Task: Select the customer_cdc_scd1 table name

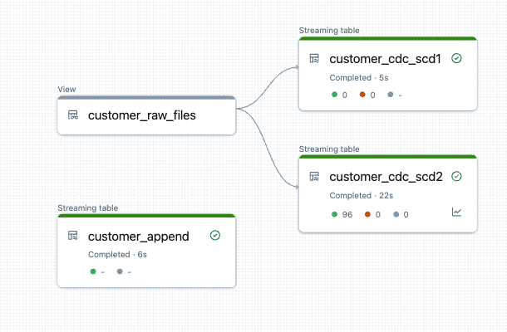Action: pos(386,59)
